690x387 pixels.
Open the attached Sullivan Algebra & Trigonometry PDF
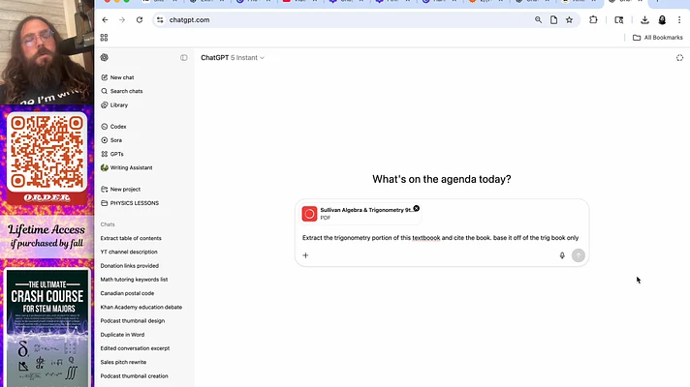click(x=359, y=214)
